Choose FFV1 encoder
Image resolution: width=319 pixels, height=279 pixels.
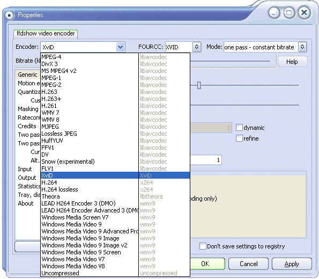pos(115,148)
